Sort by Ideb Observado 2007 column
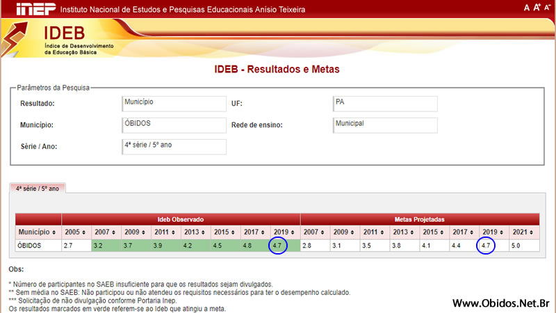The image size is (556, 313). coord(113,232)
